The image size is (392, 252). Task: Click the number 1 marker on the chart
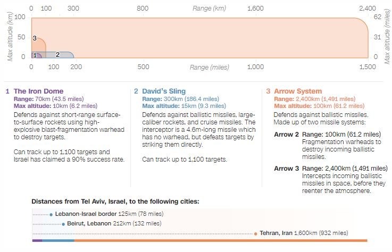point(35,55)
